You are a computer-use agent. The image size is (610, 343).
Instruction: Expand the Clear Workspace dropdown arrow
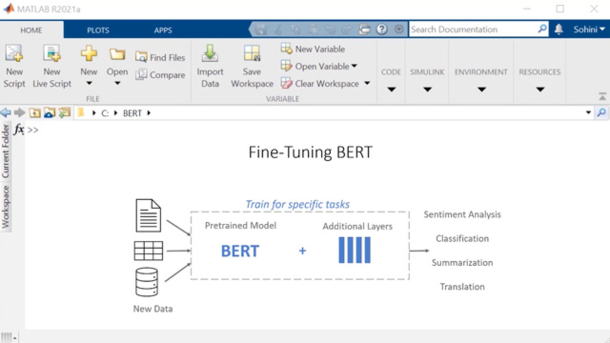(x=367, y=83)
